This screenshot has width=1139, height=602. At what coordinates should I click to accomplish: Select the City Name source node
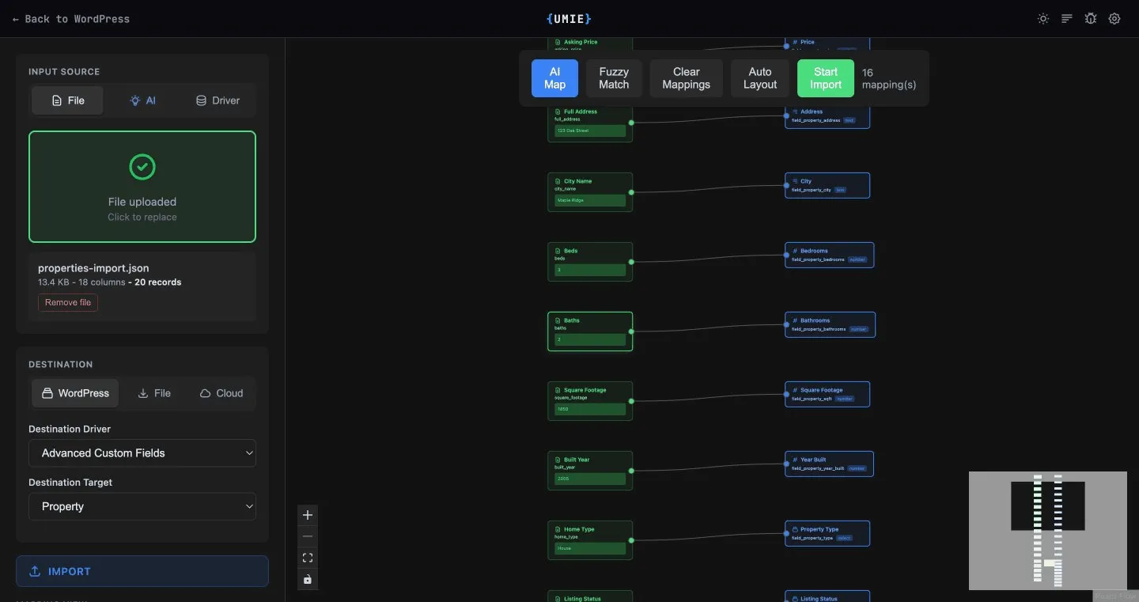point(590,192)
